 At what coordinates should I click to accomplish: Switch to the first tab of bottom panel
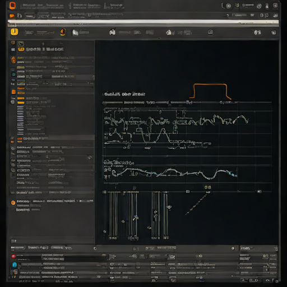click(x=18, y=248)
